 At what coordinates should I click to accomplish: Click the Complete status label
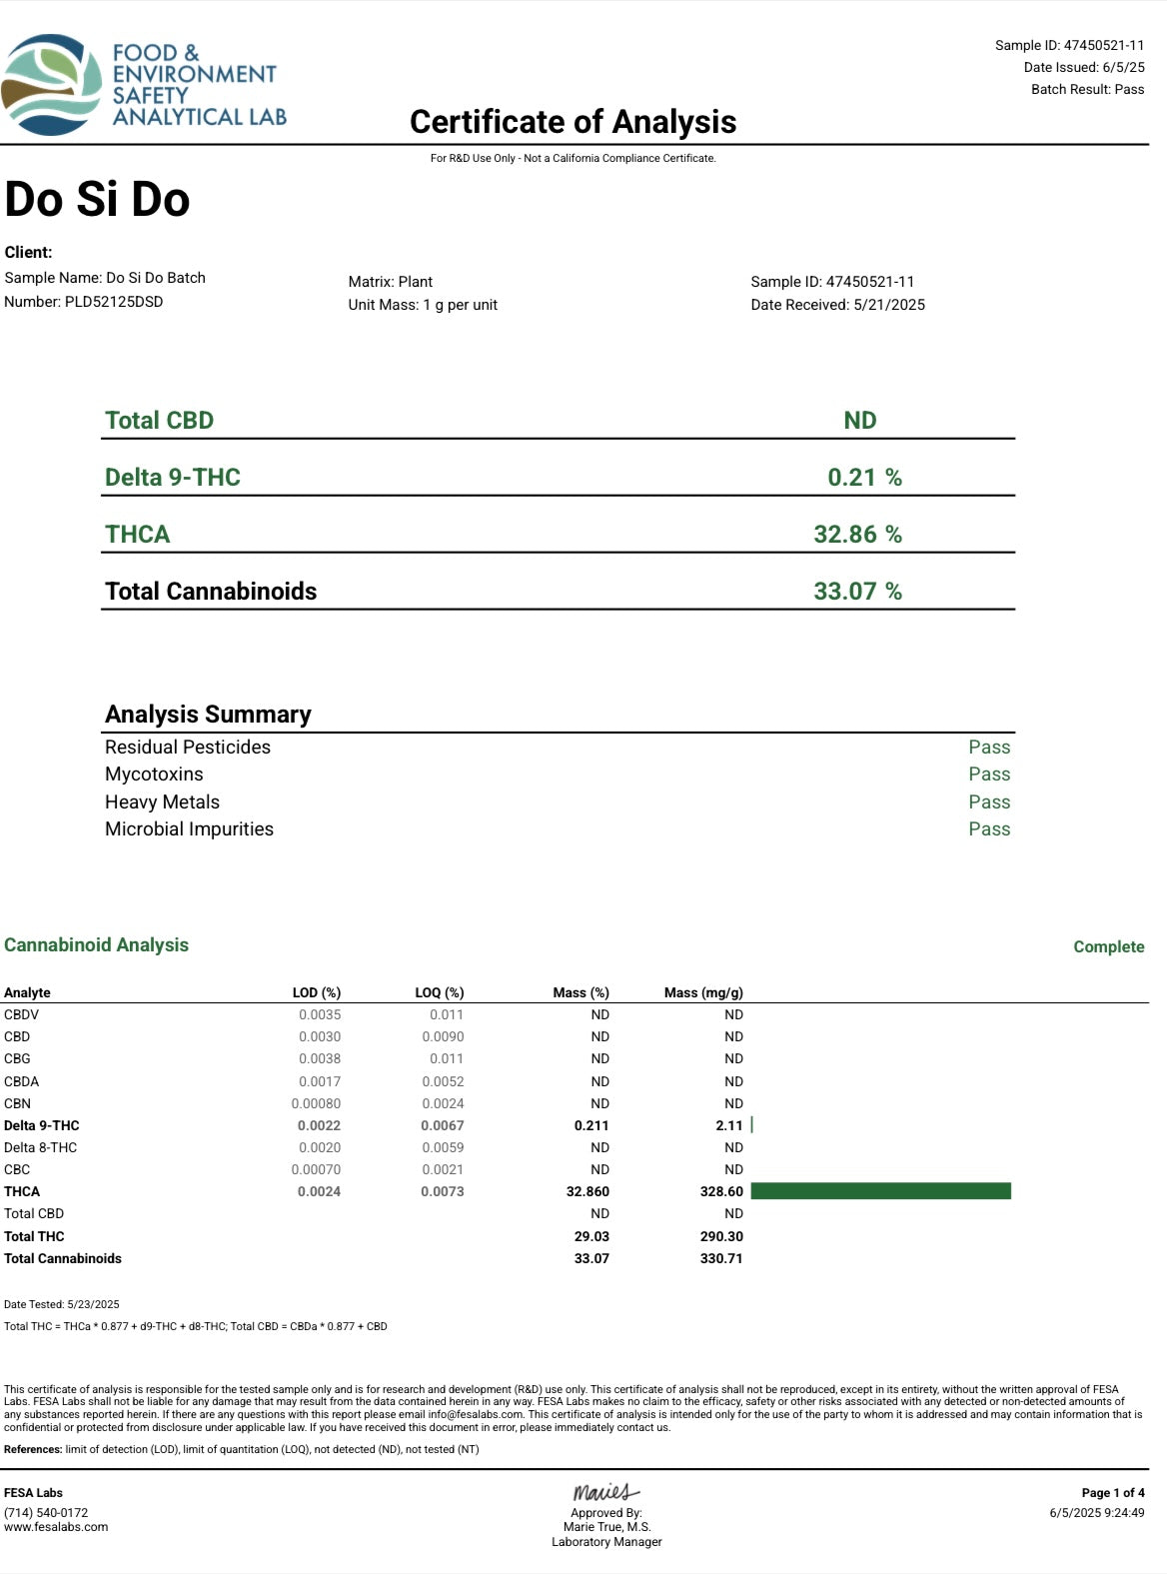click(1108, 947)
